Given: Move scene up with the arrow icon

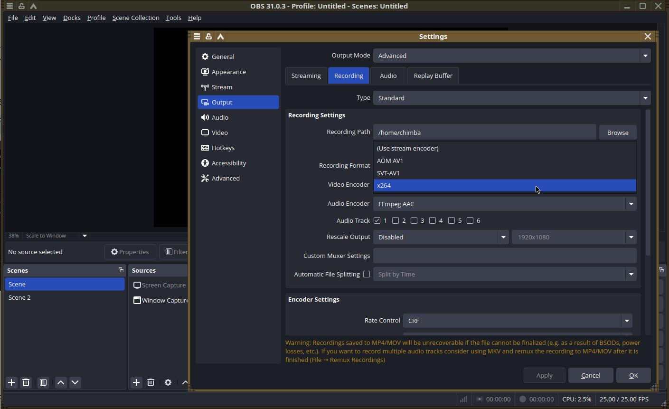Looking at the screenshot, I should (61, 382).
